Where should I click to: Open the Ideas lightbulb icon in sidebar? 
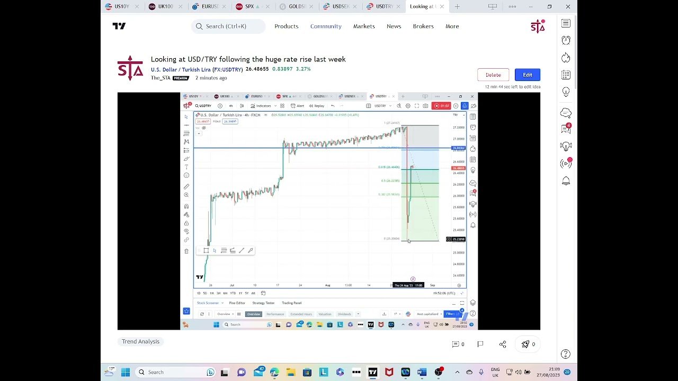pos(566,92)
